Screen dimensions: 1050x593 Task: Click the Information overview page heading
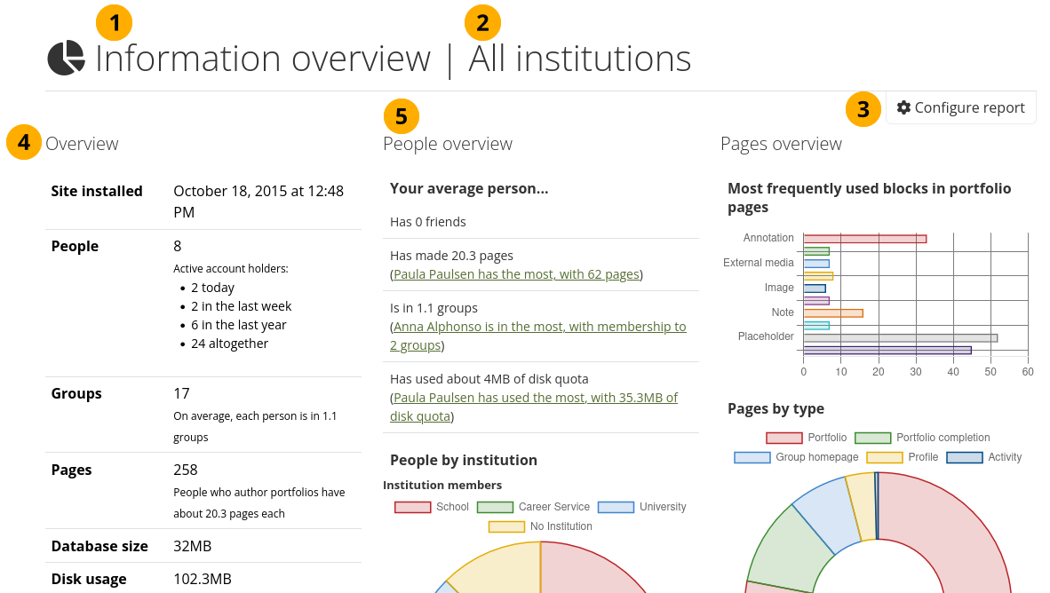click(x=263, y=59)
